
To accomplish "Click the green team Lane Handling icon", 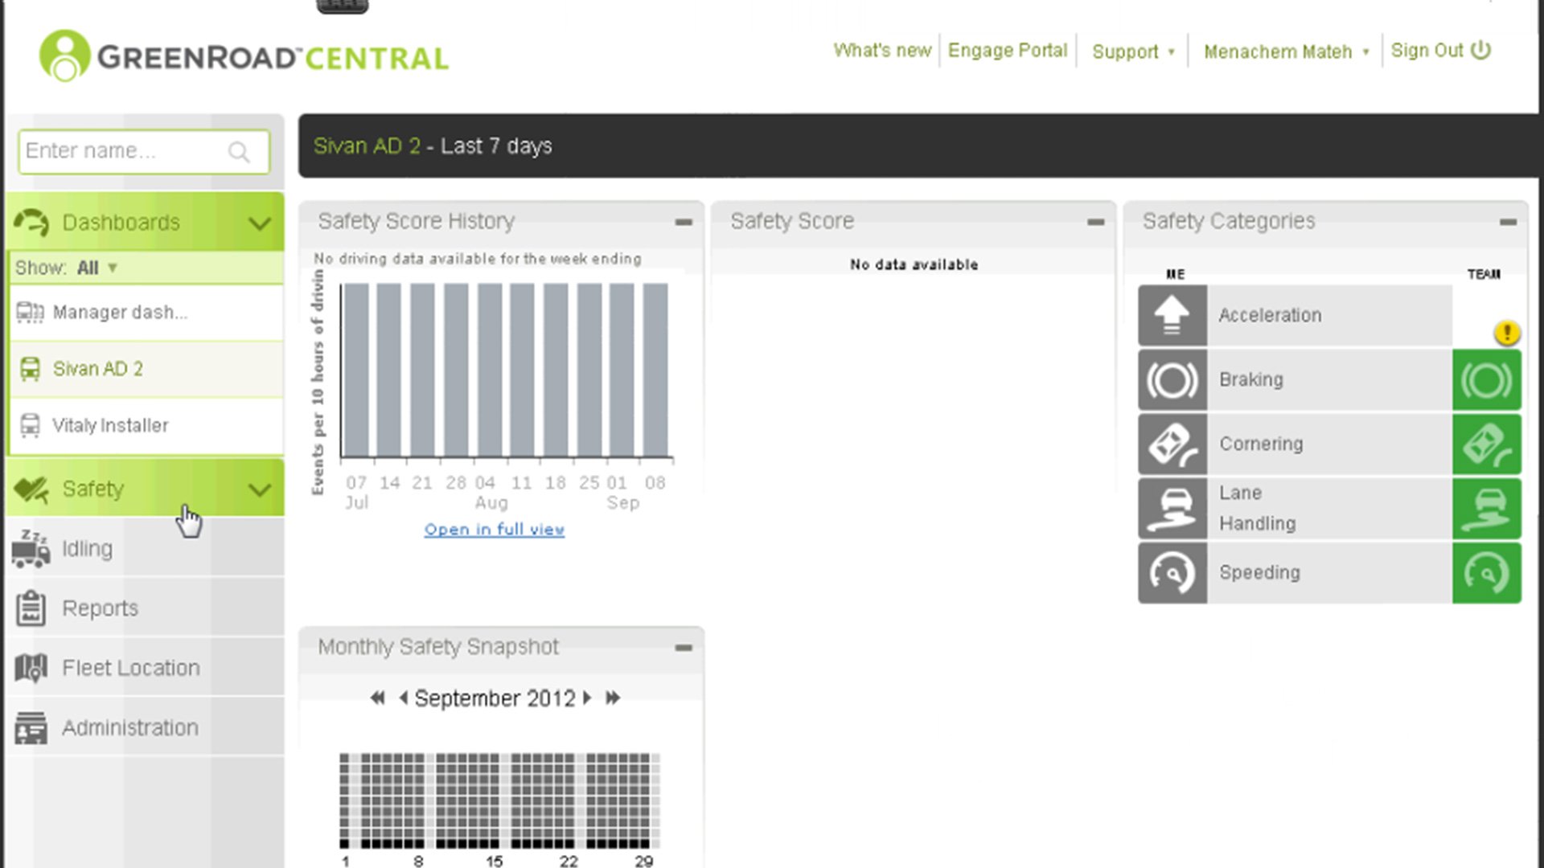I will pyautogui.click(x=1486, y=509).
